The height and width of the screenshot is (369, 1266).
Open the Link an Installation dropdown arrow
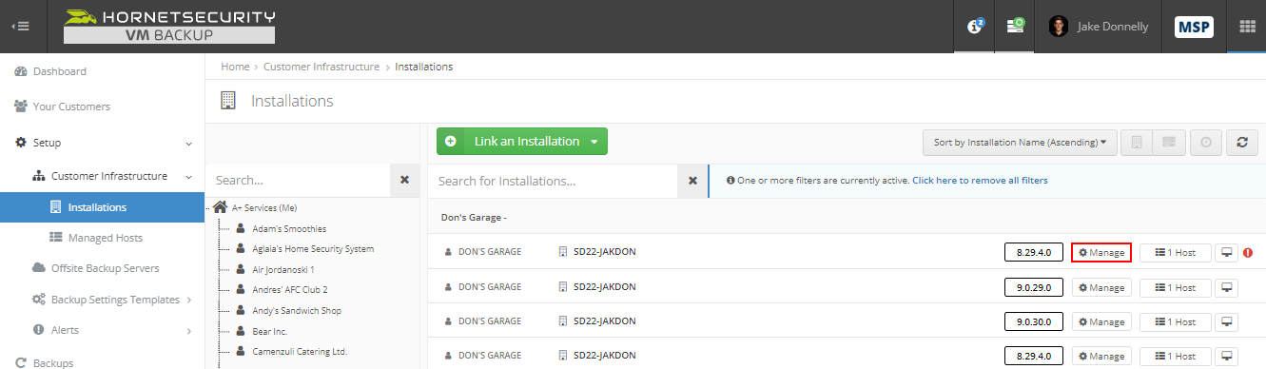pyautogui.click(x=594, y=142)
